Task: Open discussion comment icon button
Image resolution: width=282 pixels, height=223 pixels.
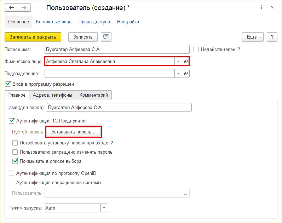Action: coord(106,37)
